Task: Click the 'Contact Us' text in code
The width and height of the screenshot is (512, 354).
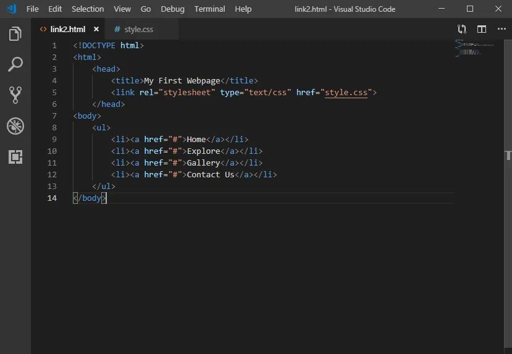Action: [211, 175]
